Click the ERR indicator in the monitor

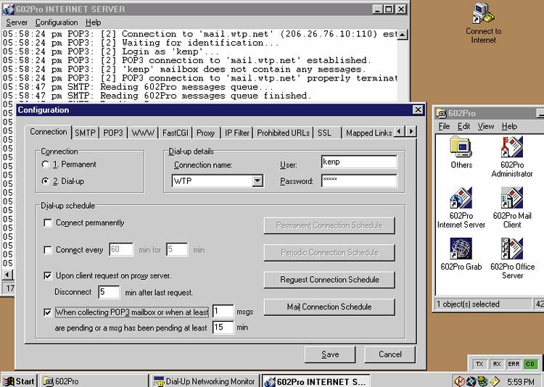pyautogui.click(x=514, y=364)
